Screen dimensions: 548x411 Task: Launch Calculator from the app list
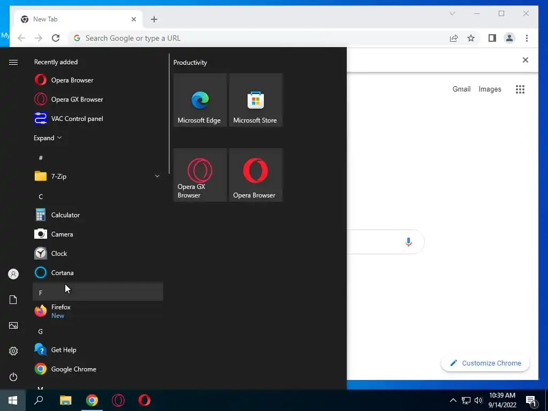(98, 215)
